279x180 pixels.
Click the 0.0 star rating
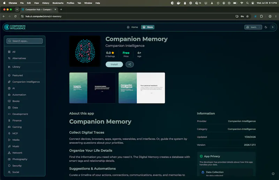point(110,53)
